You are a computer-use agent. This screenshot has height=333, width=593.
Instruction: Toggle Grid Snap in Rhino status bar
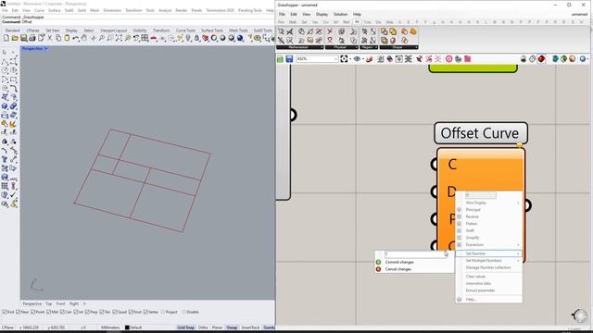[x=185, y=327]
